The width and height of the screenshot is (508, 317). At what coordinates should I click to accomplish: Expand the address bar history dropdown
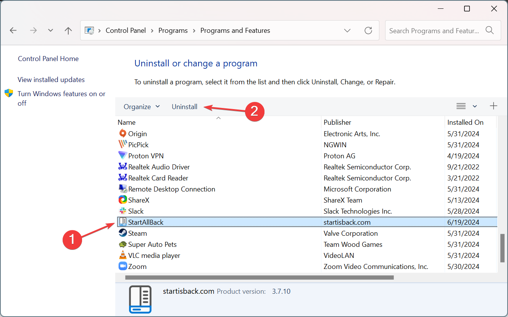347,31
